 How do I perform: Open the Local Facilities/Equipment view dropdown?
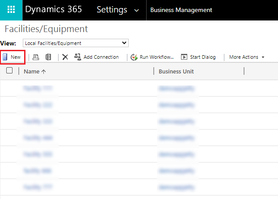point(76,43)
